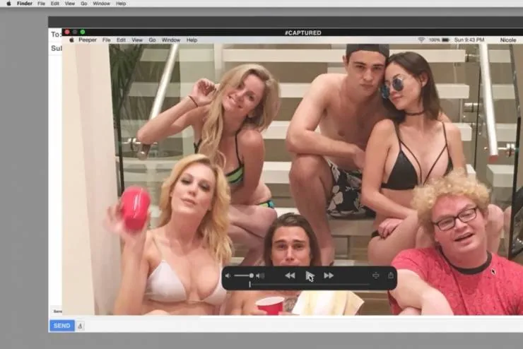Open the text formatting icon beside SEND
The height and width of the screenshot is (349, 523).
coord(80,326)
